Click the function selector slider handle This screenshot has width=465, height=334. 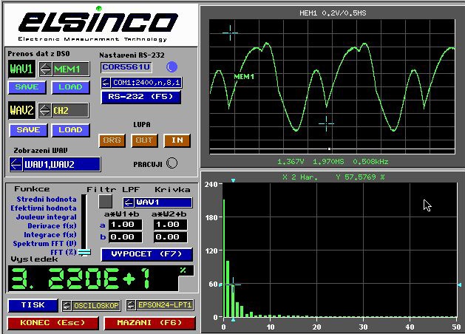point(84,252)
